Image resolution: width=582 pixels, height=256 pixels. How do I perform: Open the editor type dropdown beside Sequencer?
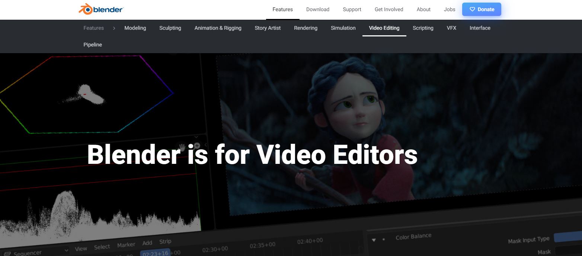click(x=66, y=250)
